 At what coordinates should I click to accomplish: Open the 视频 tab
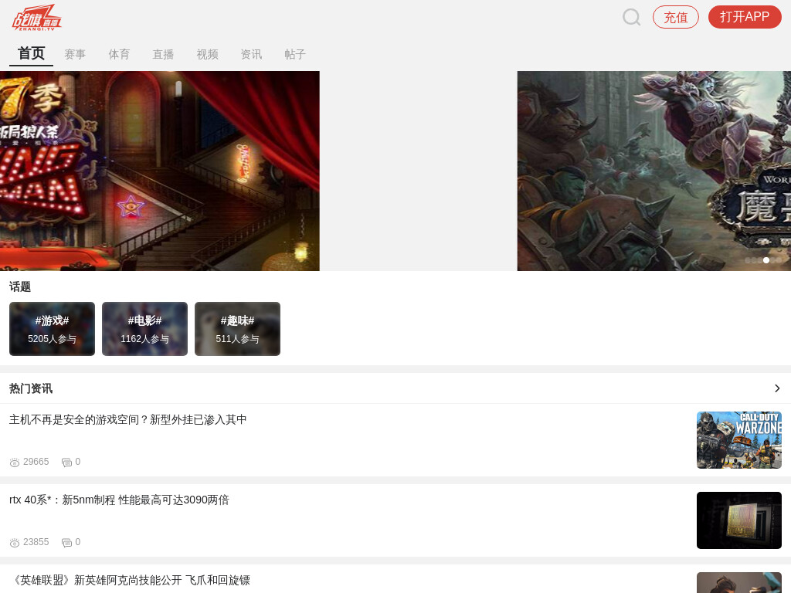(x=207, y=55)
